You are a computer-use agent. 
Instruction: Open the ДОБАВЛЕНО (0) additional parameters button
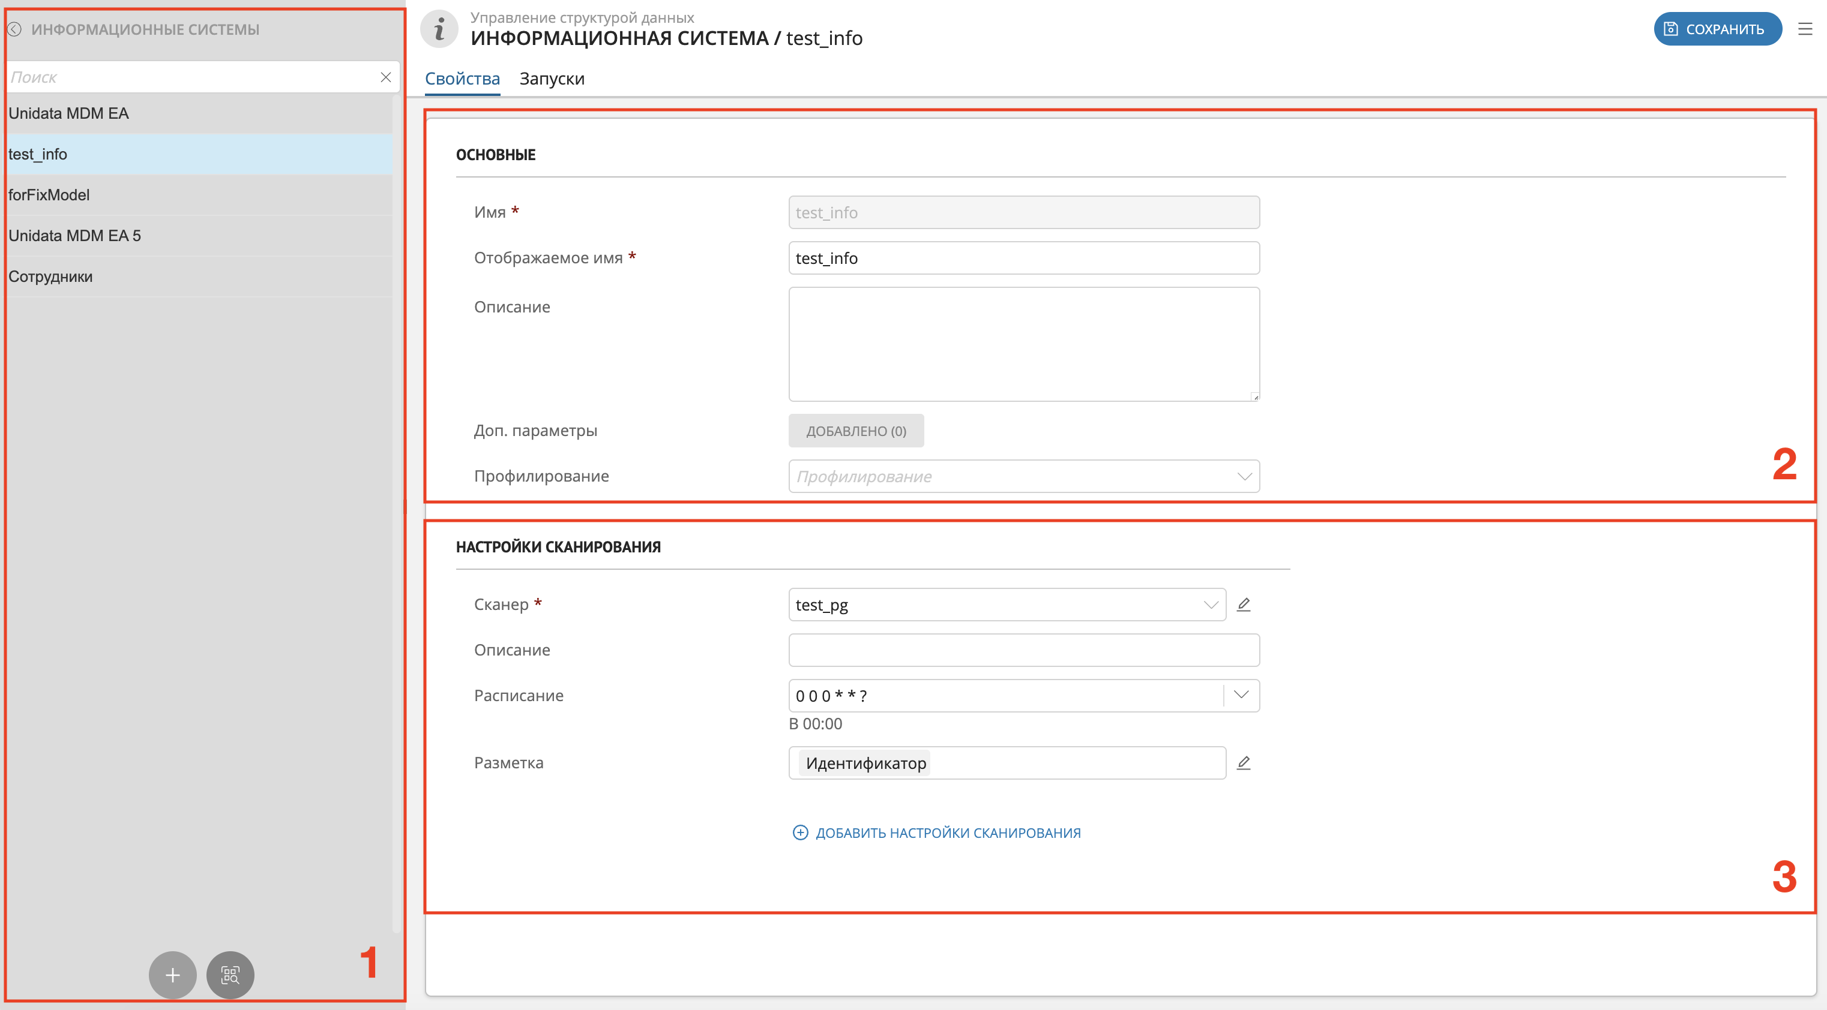(855, 430)
